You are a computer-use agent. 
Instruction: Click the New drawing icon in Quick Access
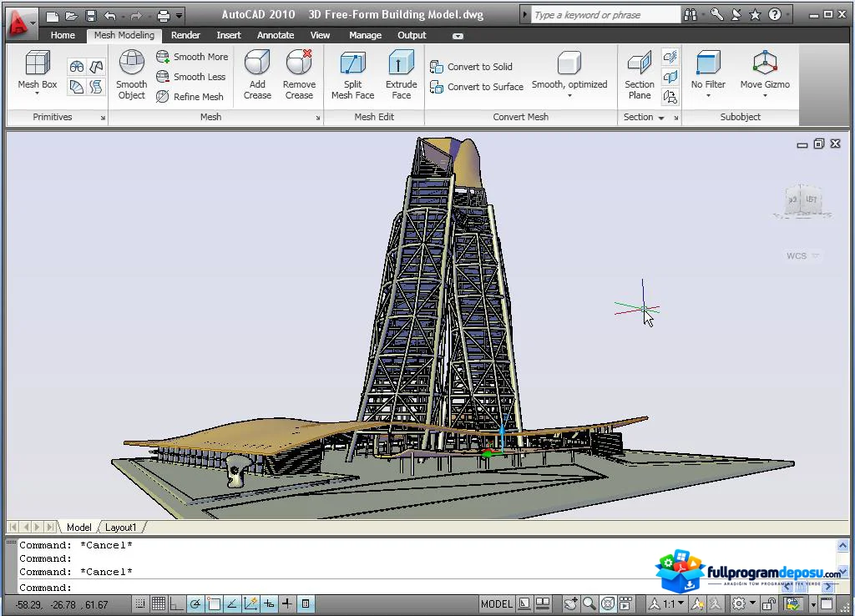[x=53, y=16]
